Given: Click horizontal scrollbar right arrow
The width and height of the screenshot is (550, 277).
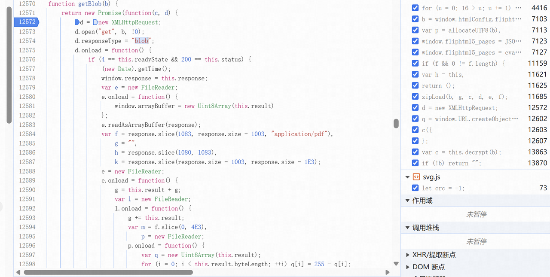Looking at the screenshot, I should tap(388, 272).
